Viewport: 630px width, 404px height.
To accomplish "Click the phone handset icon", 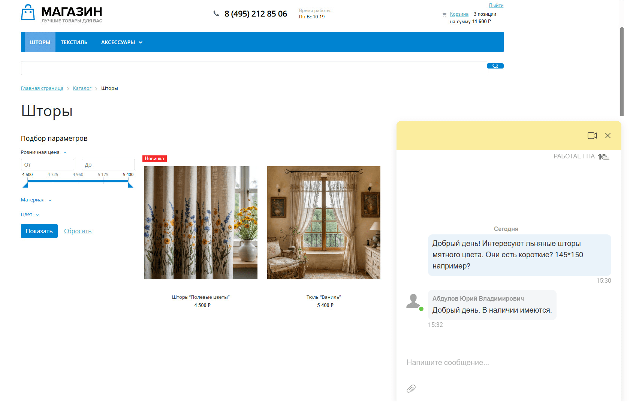I will (216, 13).
